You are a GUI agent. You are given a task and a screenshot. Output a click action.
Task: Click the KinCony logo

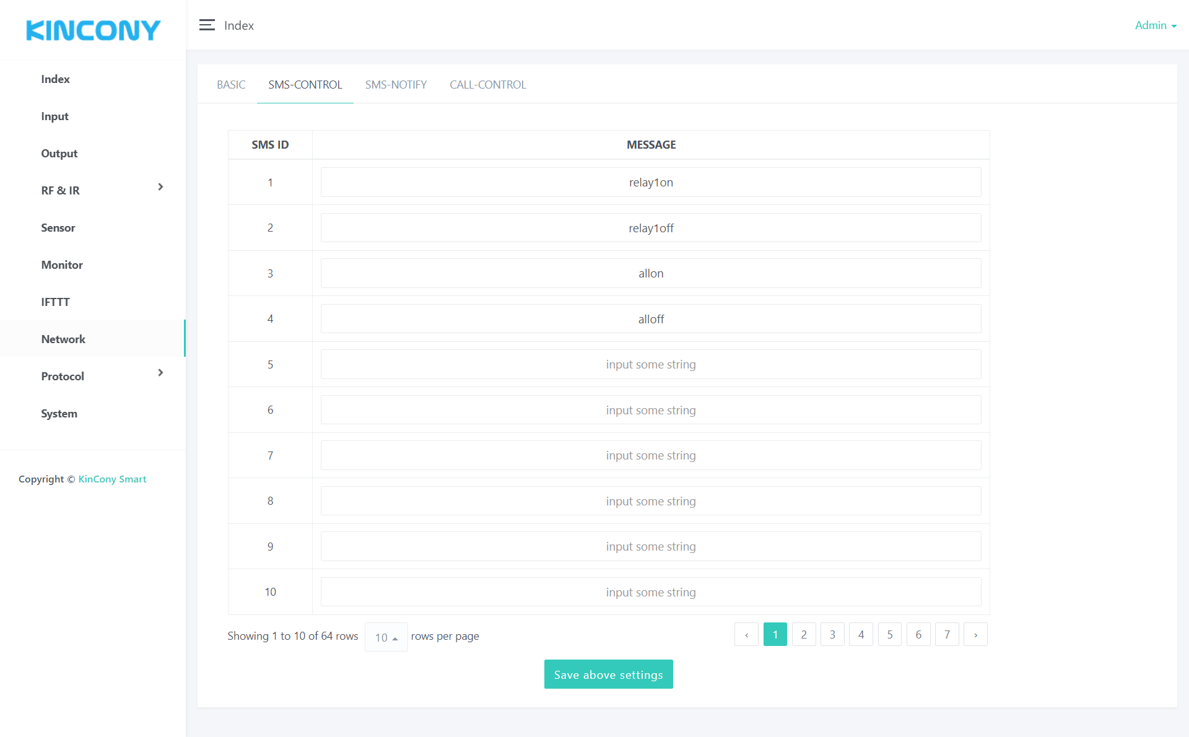93,30
